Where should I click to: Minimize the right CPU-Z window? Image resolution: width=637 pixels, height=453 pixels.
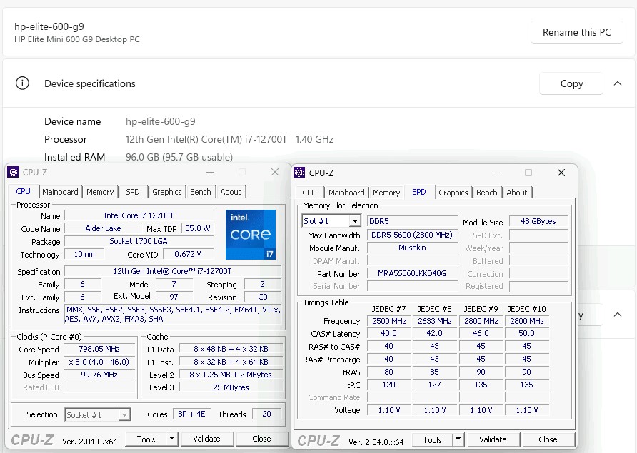[494, 173]
